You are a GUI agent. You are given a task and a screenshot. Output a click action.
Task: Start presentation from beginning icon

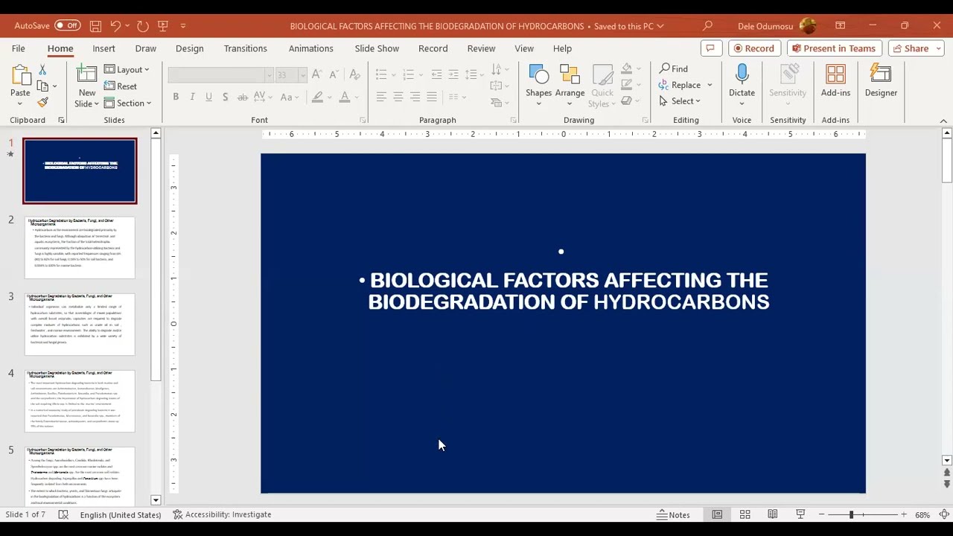(163, 26)
